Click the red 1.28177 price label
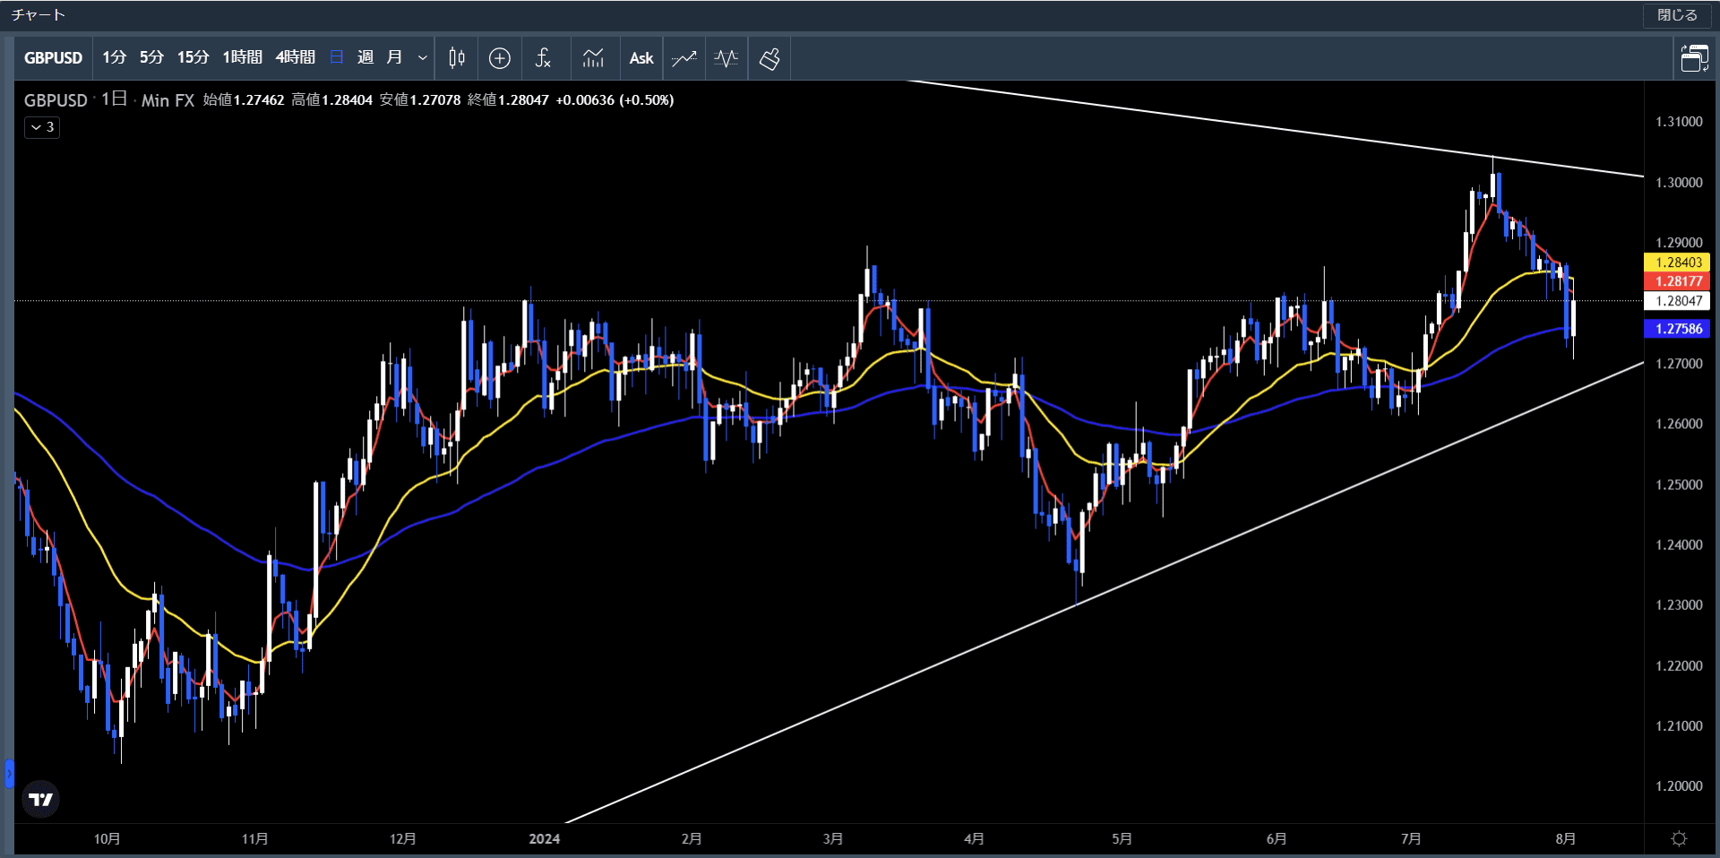 pos(1678,281)
